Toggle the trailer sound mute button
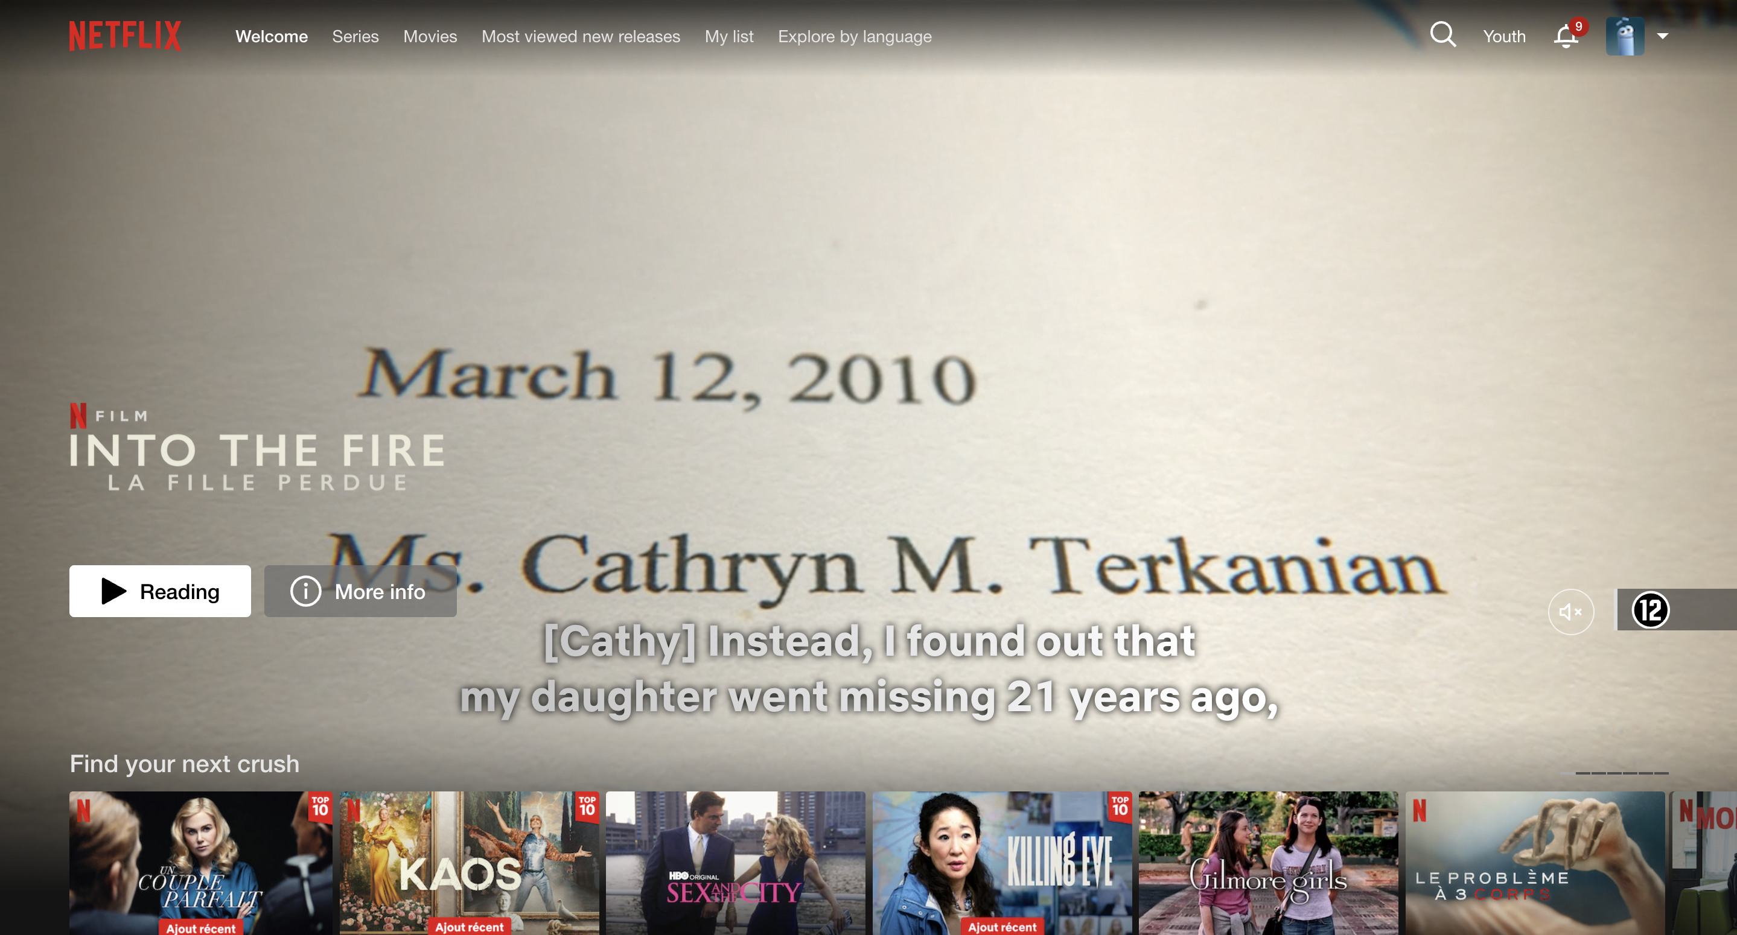This screenshot has height=935, width=1737. (1570, 612)
